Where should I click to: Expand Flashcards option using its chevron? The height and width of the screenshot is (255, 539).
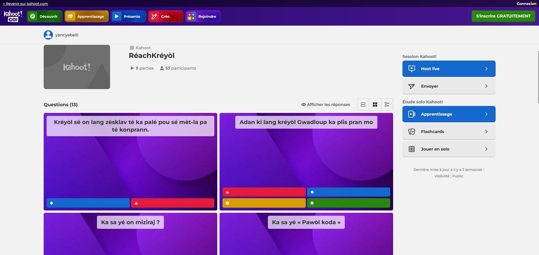tap(486, 132)
